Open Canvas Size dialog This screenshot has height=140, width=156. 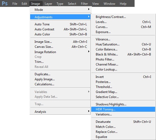click(60, 46)
